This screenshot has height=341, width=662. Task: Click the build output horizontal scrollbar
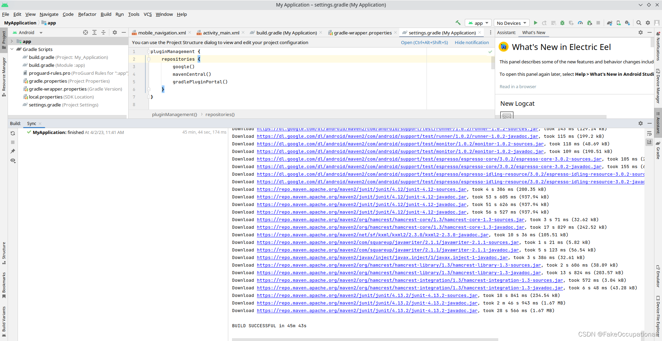(x=365, y=339)
